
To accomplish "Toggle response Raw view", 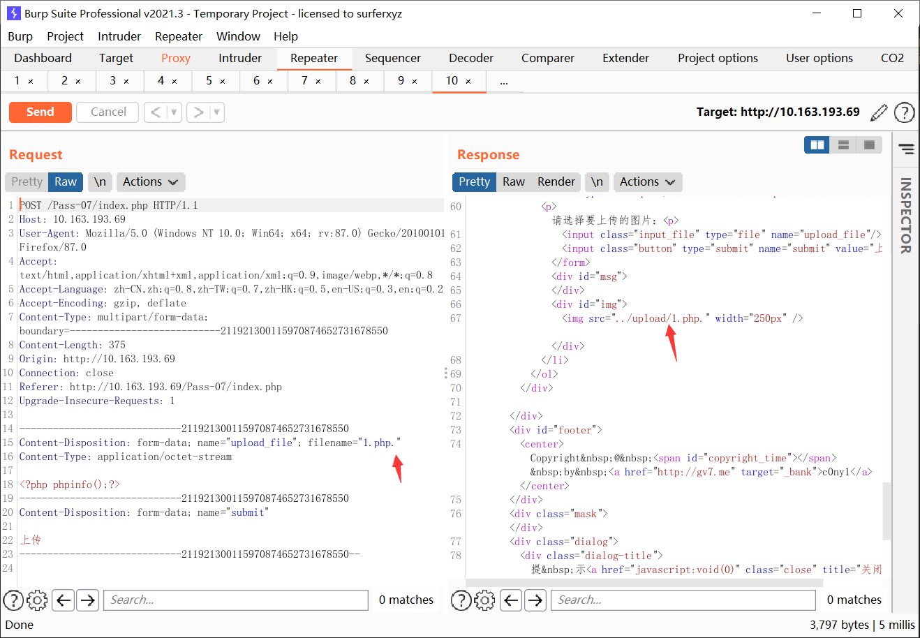I will [x=514, y=181].
